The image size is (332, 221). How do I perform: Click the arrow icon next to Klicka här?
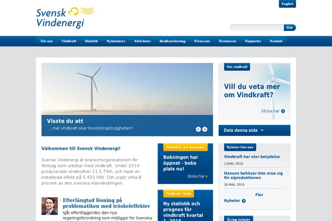point(283,111)
